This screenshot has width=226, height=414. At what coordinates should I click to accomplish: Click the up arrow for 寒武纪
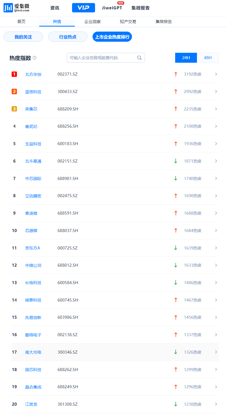coord(176,126)
